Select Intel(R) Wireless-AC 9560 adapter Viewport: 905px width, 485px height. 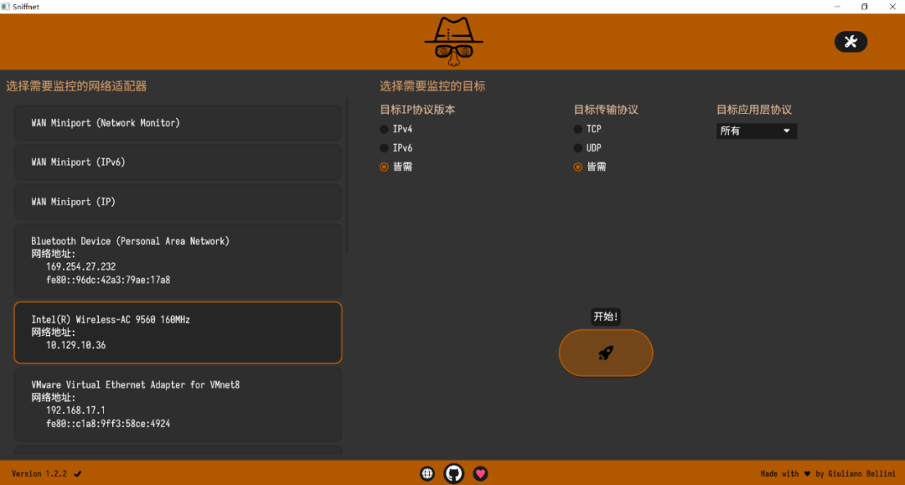178,333
